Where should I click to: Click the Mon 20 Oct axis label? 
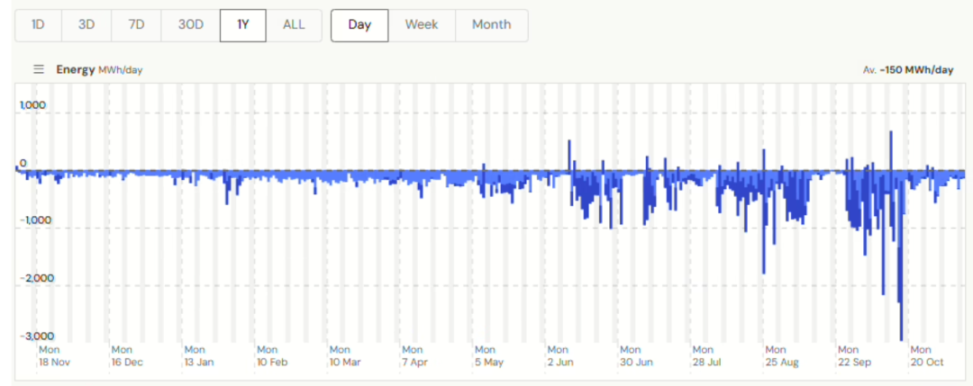tap(925, 356)
